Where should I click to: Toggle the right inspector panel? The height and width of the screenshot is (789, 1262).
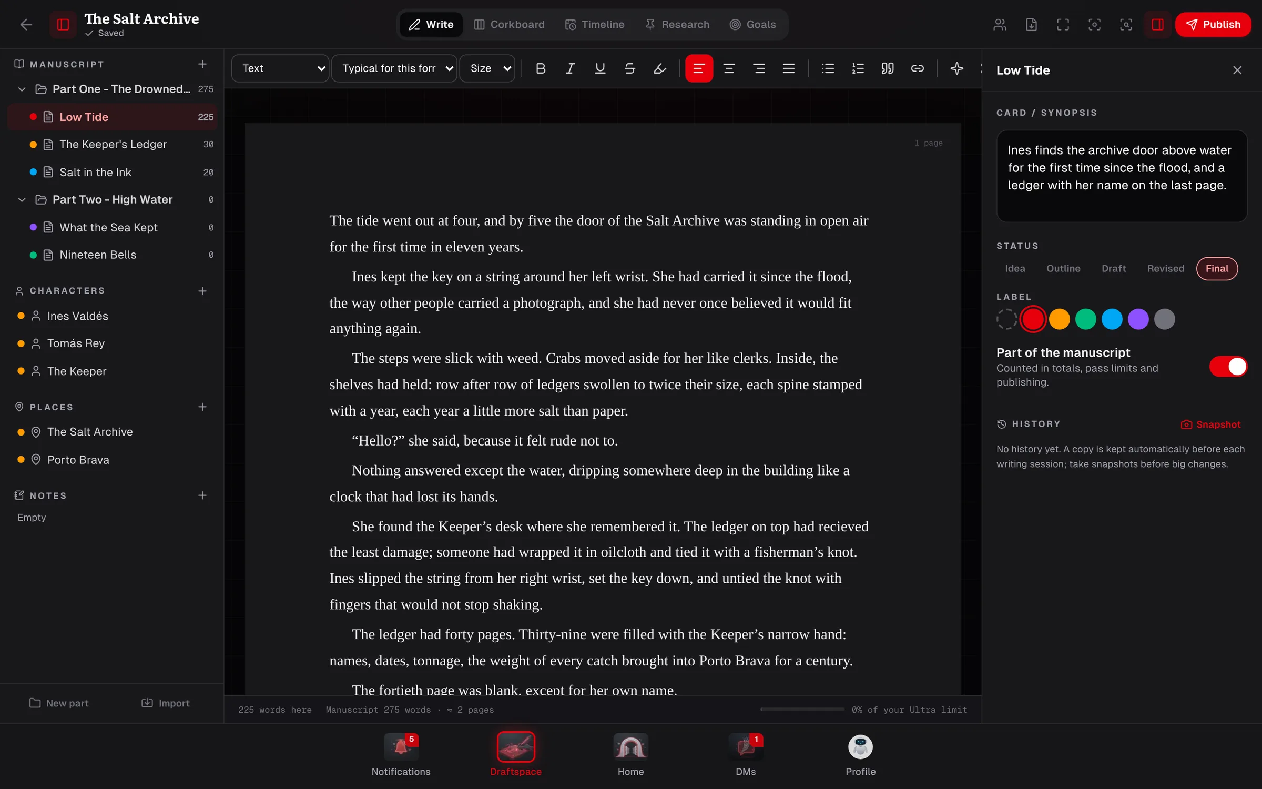point(1157,25)
